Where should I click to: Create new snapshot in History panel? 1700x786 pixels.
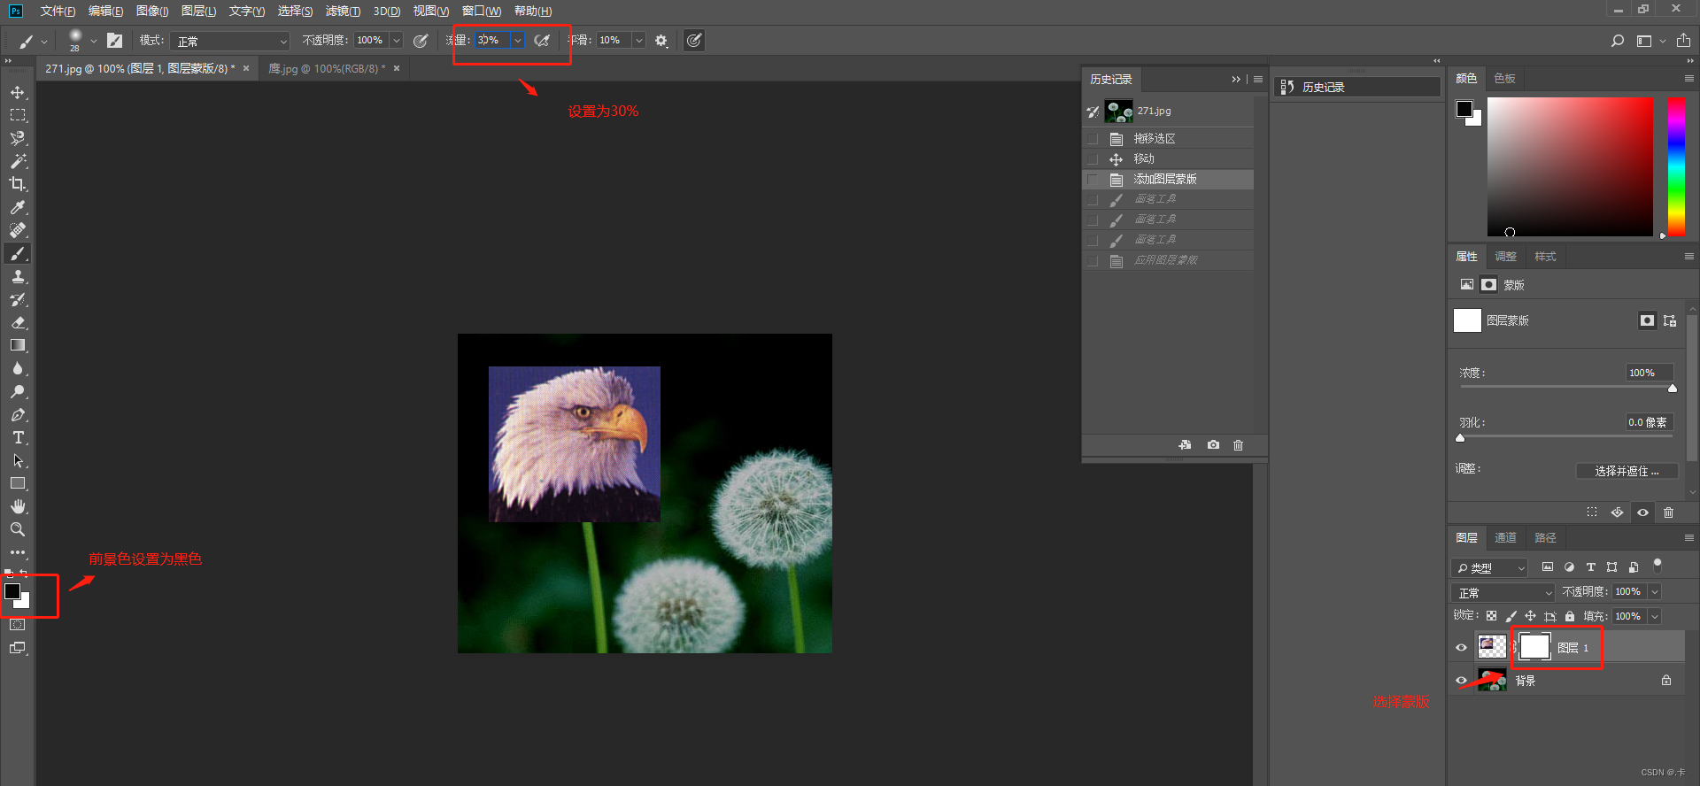click(1213, 445)
